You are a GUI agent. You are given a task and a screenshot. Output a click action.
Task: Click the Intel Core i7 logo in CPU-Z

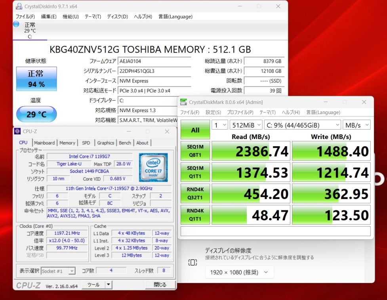(x=153, y=167)
